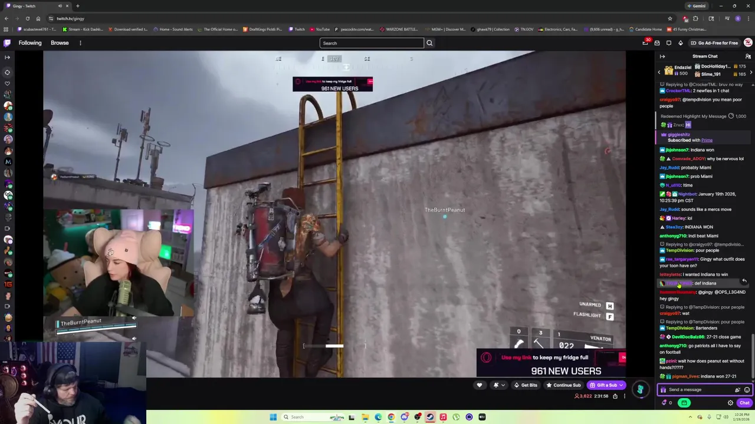Show next gift leaderboard entry
The width and height of the screenshot is (755, 424).
751,72
